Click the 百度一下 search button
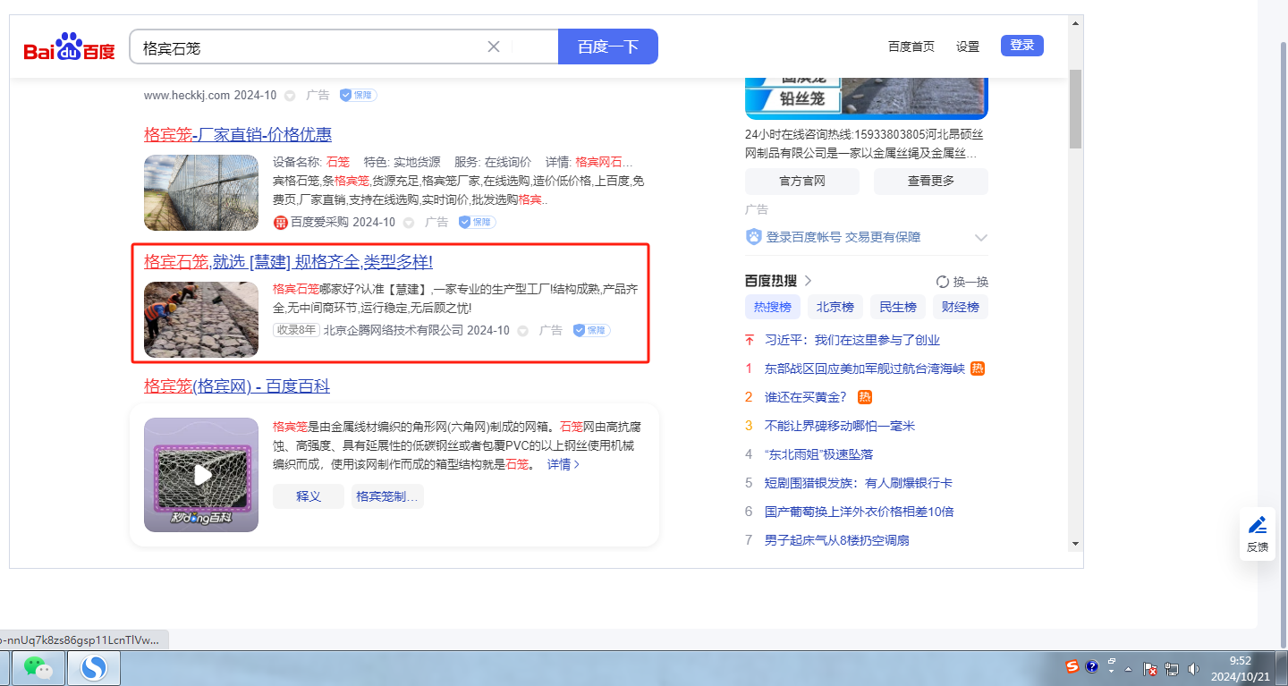1288x686 pixels. 608,47
